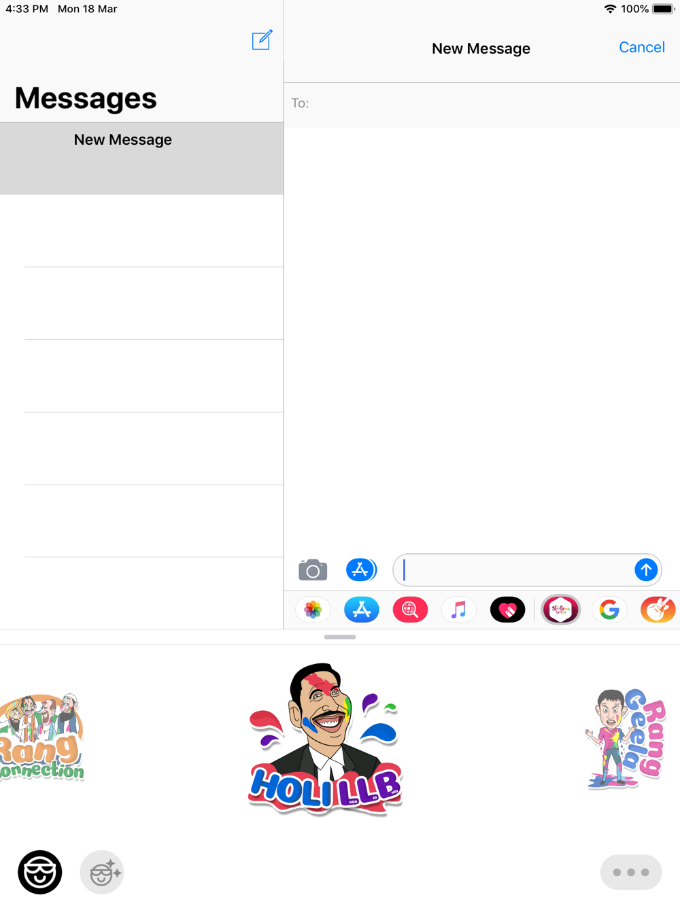Toggle the iMessage apps button beside the camera

click(x=361, y=570)
